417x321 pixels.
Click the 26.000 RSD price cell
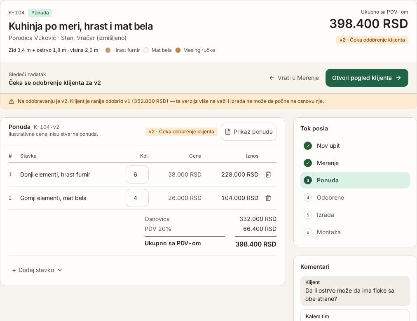(x=185, y=198)
